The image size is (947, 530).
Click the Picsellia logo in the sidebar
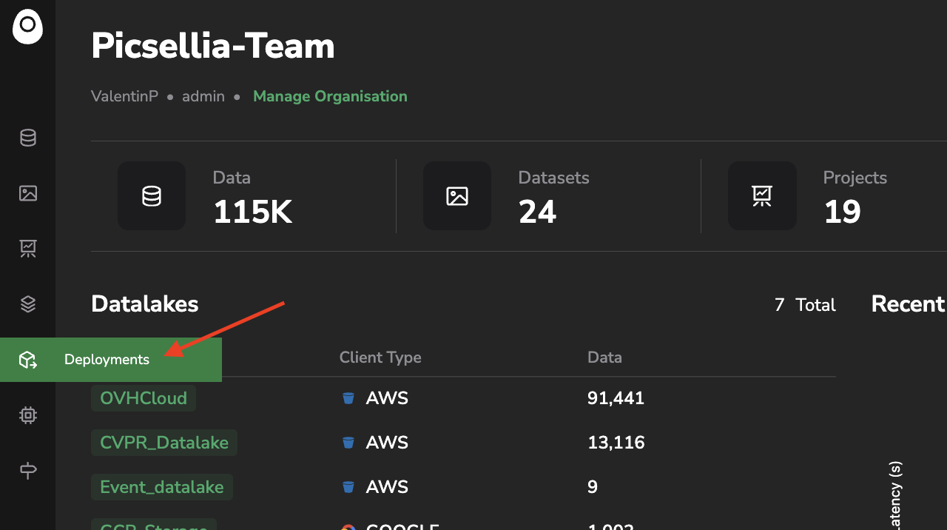27,27
